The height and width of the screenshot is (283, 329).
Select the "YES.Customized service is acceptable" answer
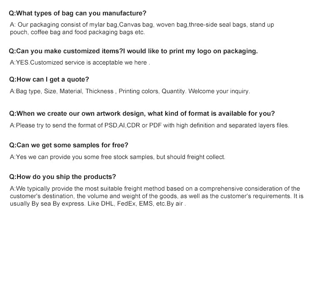80,63
